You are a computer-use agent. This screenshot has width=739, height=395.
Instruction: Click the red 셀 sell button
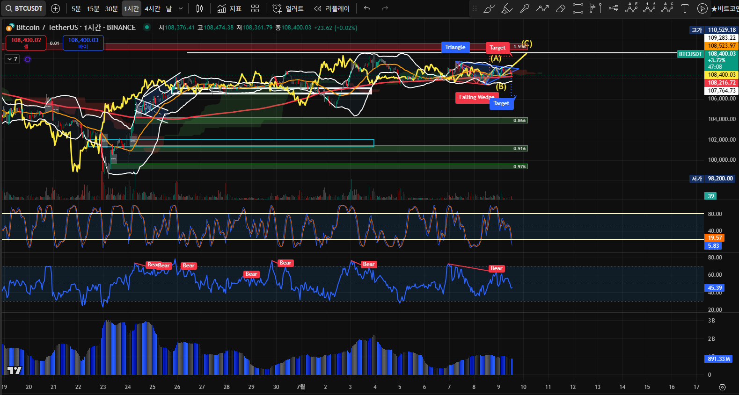pos(26,43)
